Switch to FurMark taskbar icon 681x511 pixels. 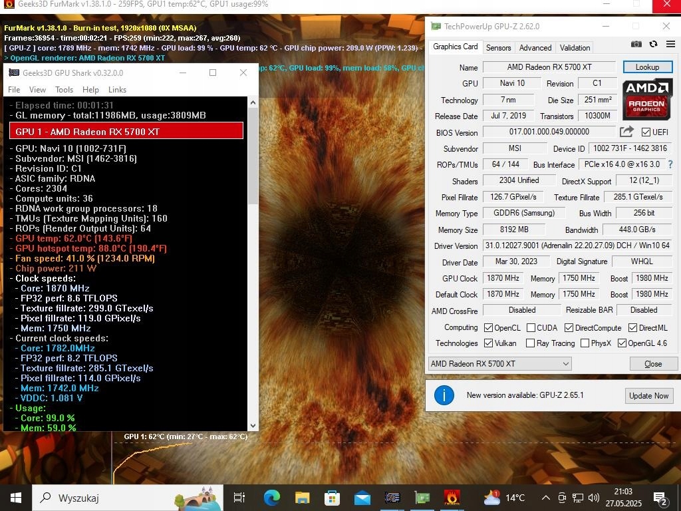coord(452,498)
